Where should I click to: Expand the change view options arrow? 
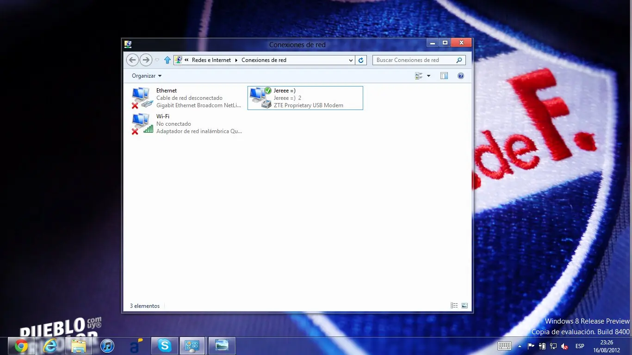pos(428,76)
